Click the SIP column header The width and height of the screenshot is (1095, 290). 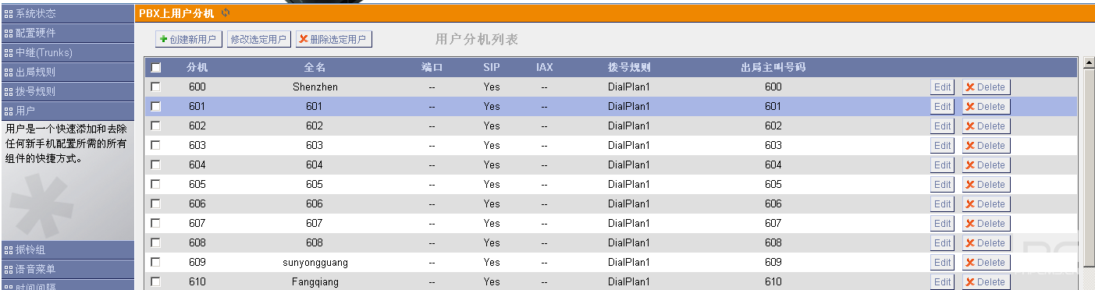[492, 68]
